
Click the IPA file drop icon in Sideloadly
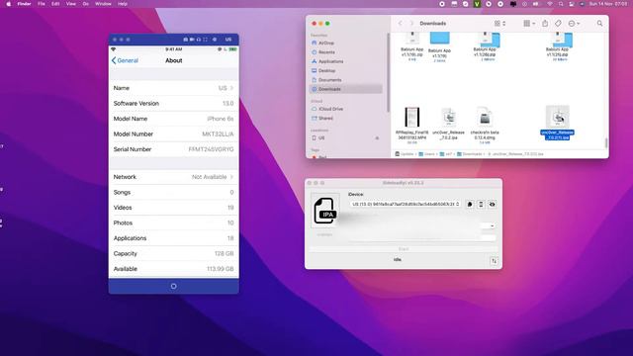[324, 211]
